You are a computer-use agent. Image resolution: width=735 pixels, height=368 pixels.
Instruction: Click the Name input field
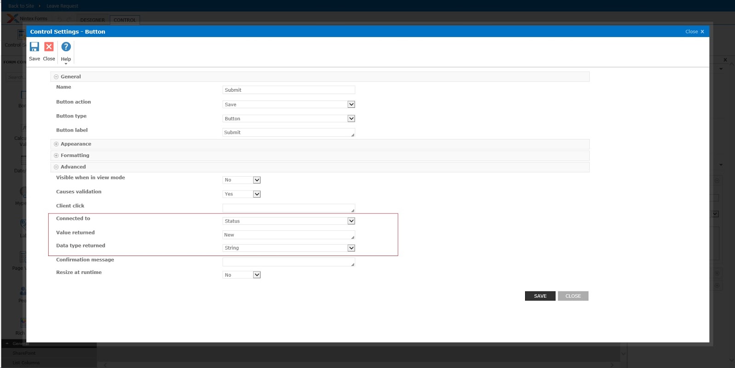point(289,90)
